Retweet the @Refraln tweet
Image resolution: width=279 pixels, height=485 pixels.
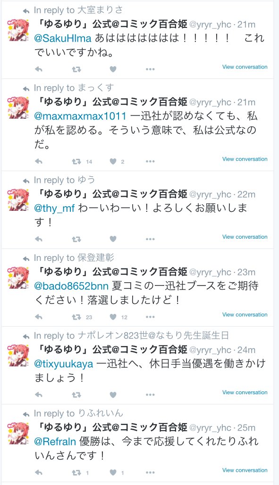click(76, 473)
